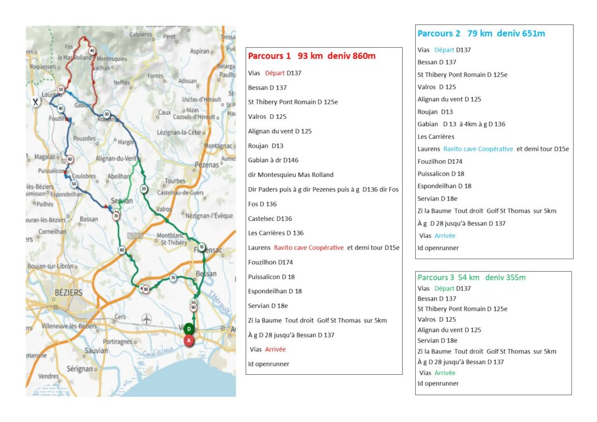Viewport: 597px width, 422px height.
Task: Click the km 70 marker below Servian
Action: tap(116, 216)
